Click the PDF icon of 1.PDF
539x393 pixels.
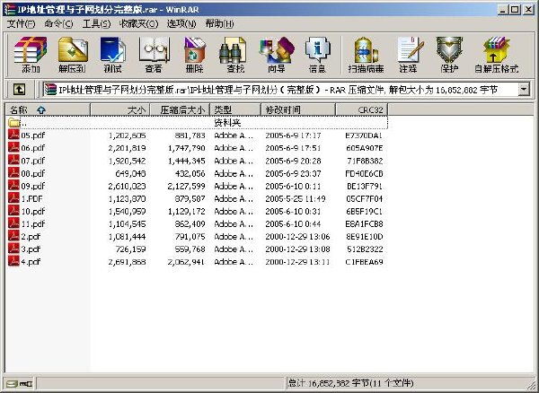[x=13, y=198]
